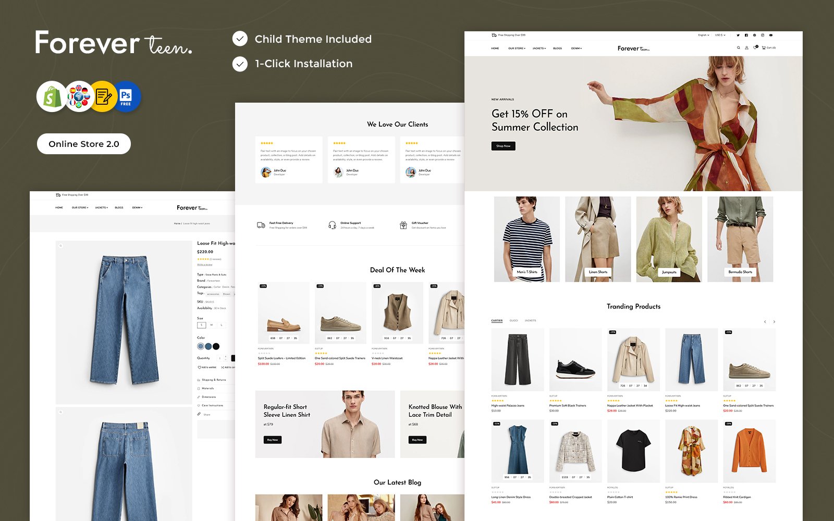834x521 pixels.
Task: Click the search magnifier icon in header
Action: pos(738,48)
